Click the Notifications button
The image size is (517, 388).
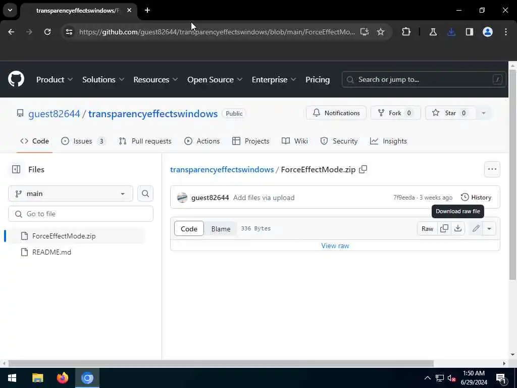tap(336, 113)
